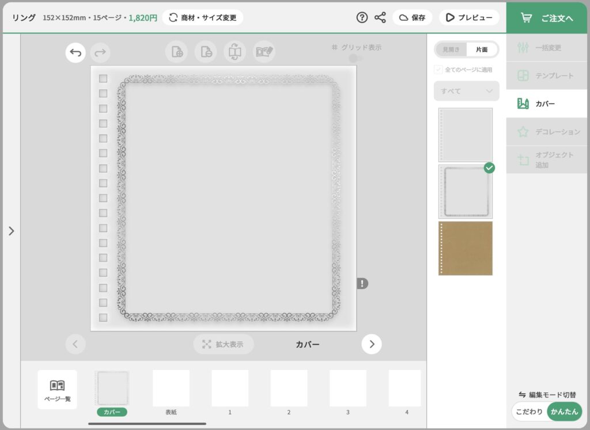Image resolution: width=590 pixels, height=430 pixels.
Task: Click the ご注文へ order button
Action: point(547,17)
